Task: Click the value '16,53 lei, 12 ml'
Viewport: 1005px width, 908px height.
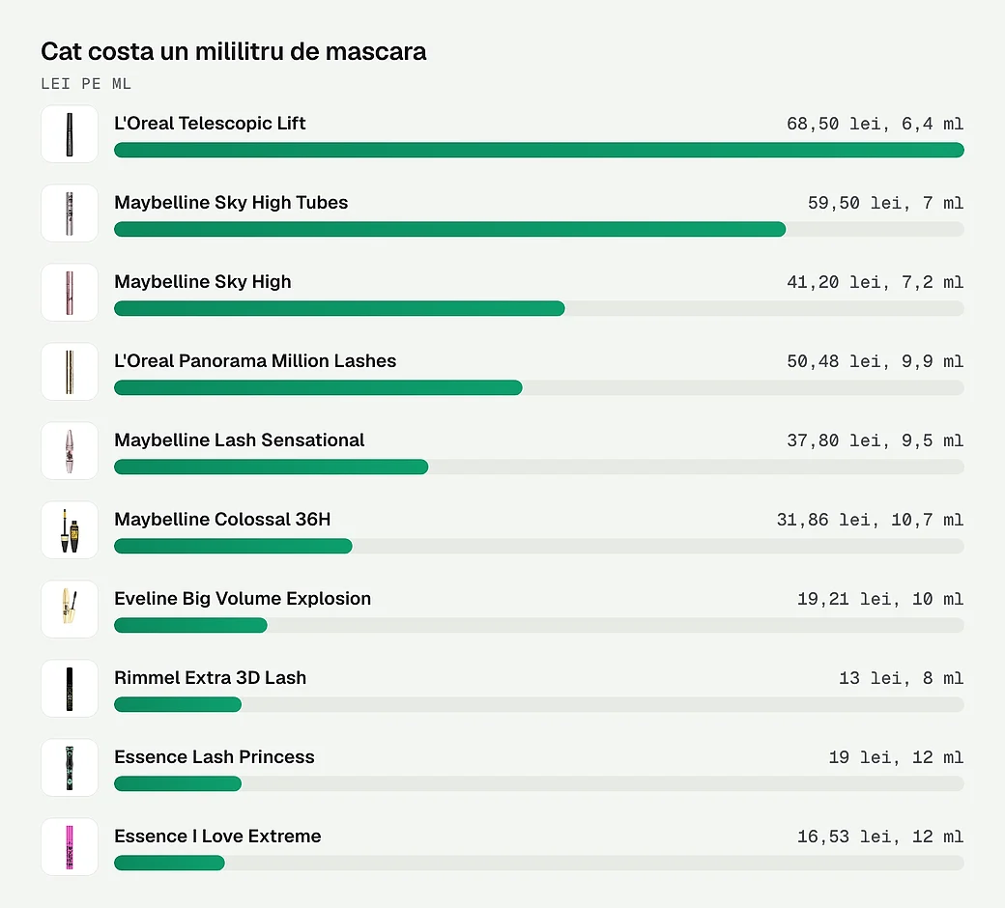Action: coord(880,837)
